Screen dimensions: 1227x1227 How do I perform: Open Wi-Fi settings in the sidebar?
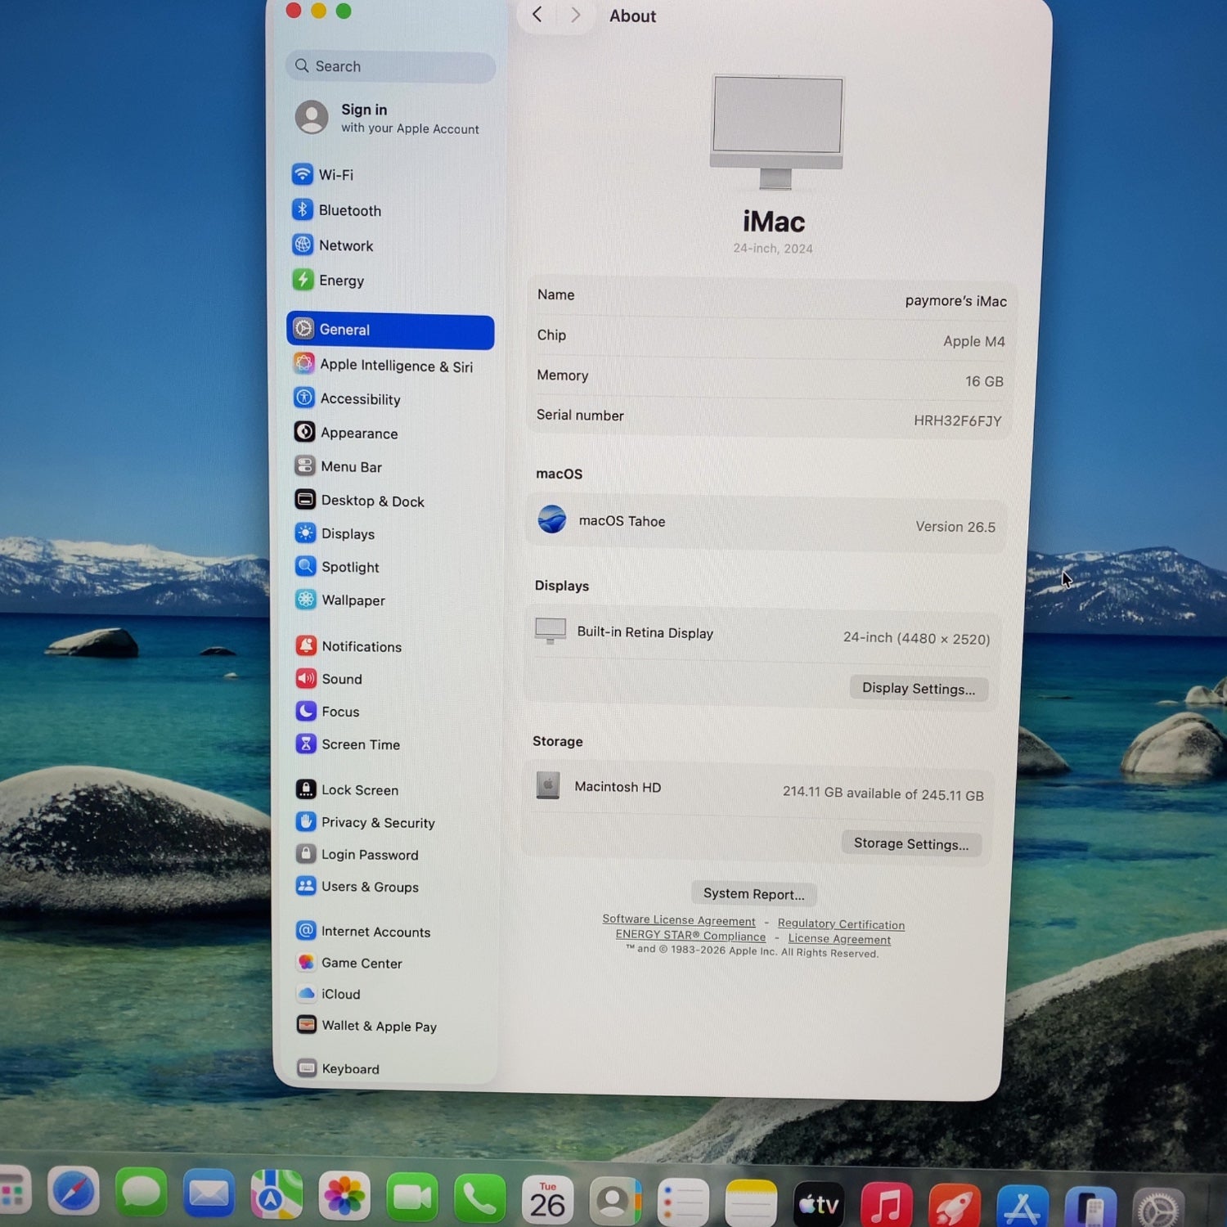(324, 174)
